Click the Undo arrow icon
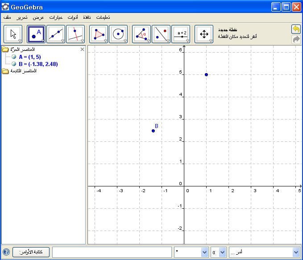This screenshot has height=260, width=303. (x=296, y=29)
